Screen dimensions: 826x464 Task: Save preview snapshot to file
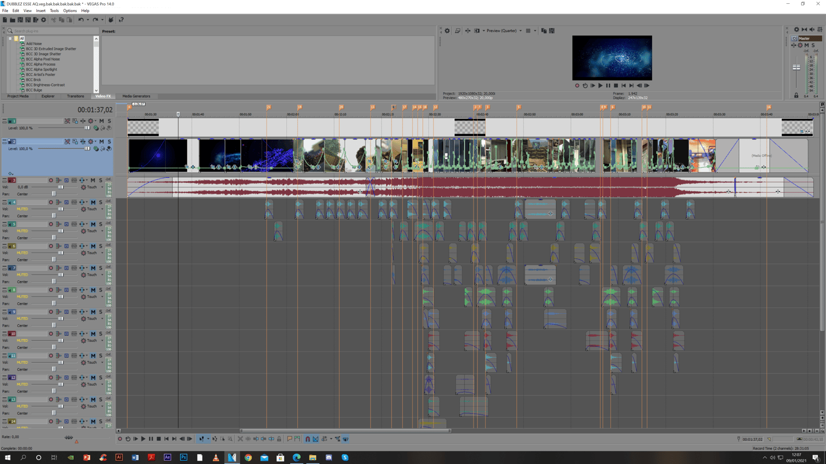552,31
